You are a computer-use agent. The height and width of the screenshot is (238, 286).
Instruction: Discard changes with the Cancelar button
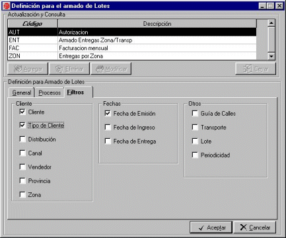click(255, 227)
